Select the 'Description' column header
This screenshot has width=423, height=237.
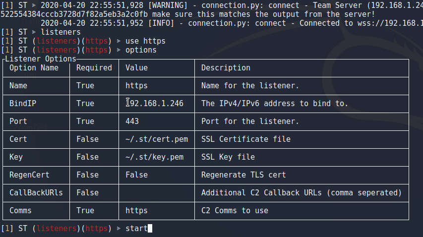226,67
